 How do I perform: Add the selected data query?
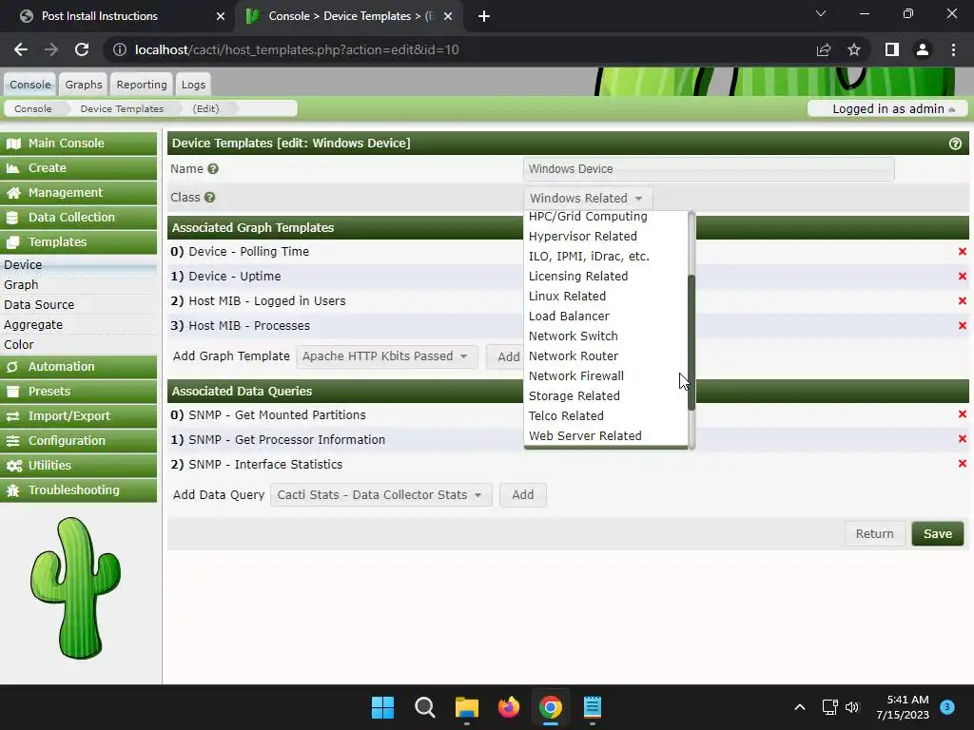pyautogui.click(x=522, y=494)
